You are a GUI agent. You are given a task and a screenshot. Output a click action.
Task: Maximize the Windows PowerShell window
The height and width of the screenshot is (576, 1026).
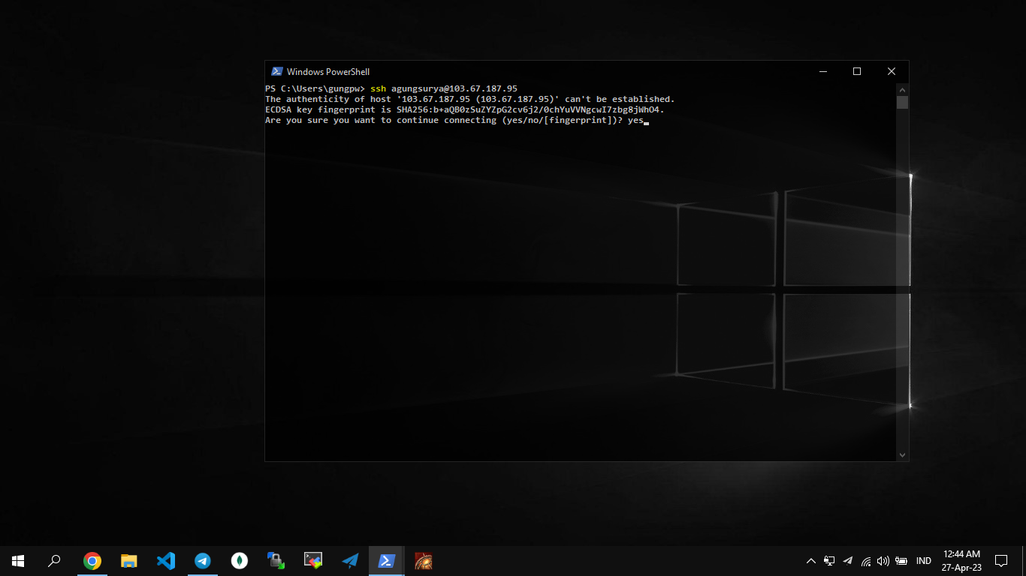pyautogui.click(x=857, y=72)
